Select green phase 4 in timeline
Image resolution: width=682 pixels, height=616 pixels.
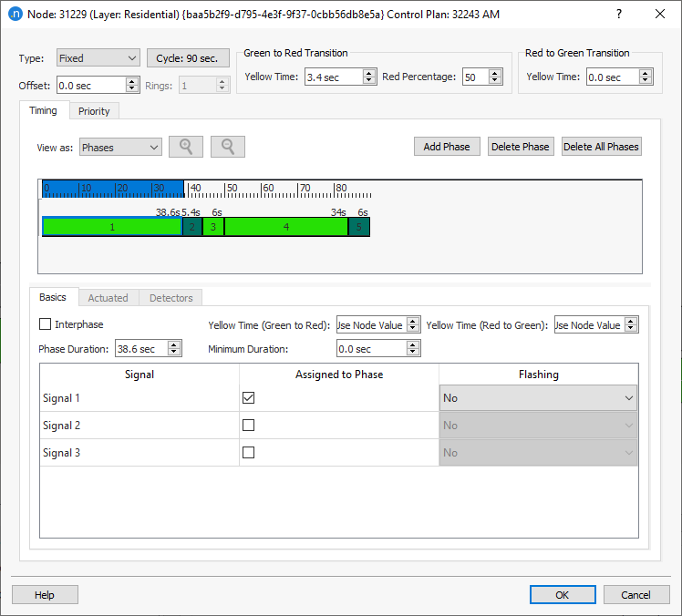pos(286,227)
